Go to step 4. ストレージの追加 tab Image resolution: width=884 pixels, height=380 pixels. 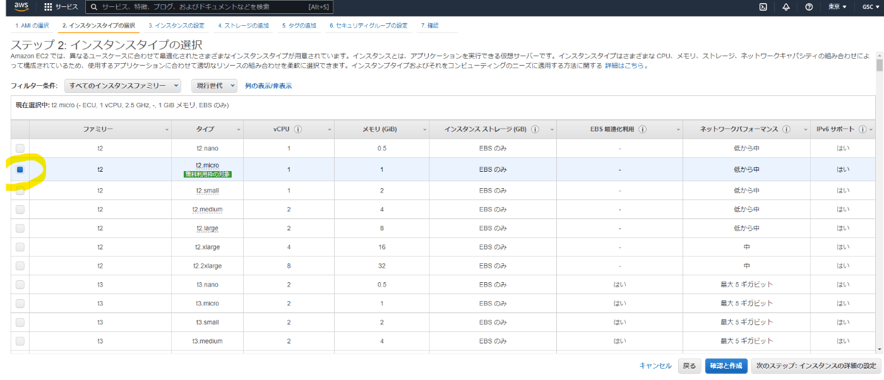(243, 26)
